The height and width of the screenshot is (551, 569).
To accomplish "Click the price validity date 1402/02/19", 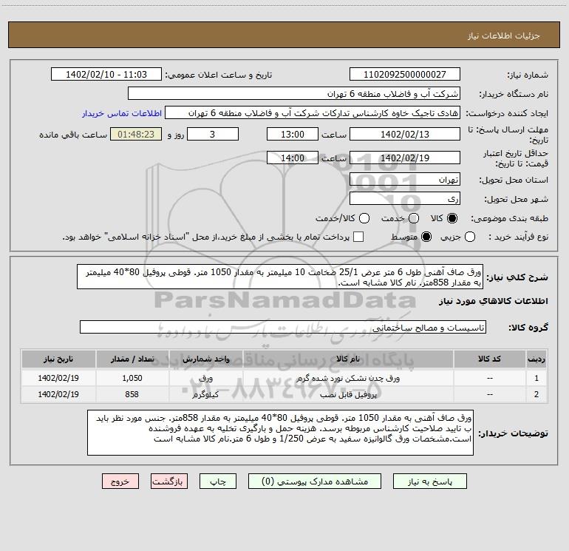I will pyautogui.click(x=405, y=158).
